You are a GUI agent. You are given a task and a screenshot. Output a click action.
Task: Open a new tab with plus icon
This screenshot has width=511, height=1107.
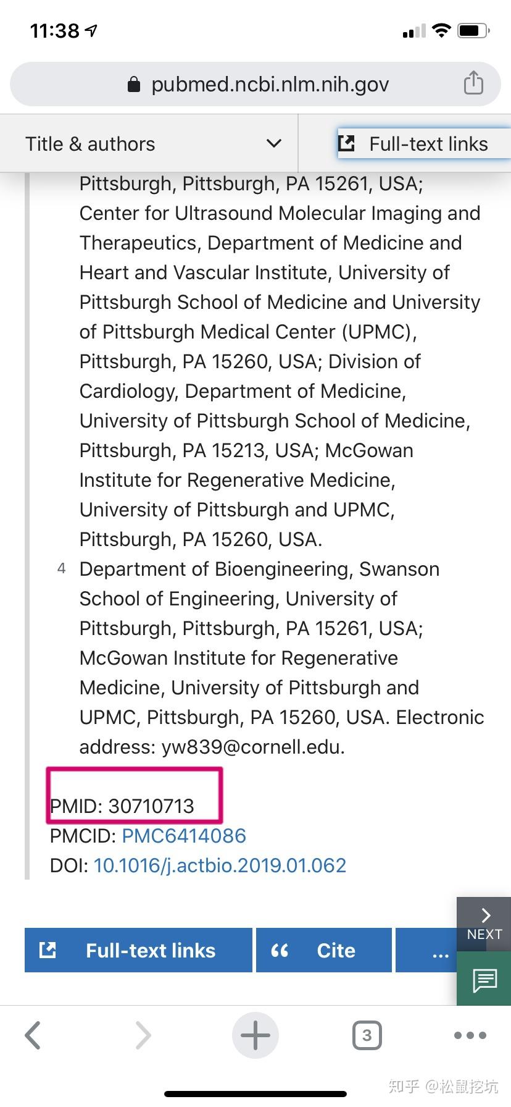[255, 1035]
